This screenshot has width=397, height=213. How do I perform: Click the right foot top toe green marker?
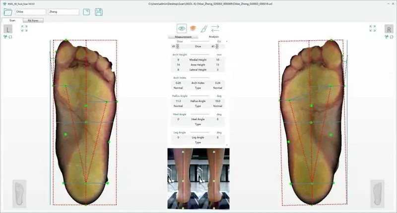[x=331, y=40]
